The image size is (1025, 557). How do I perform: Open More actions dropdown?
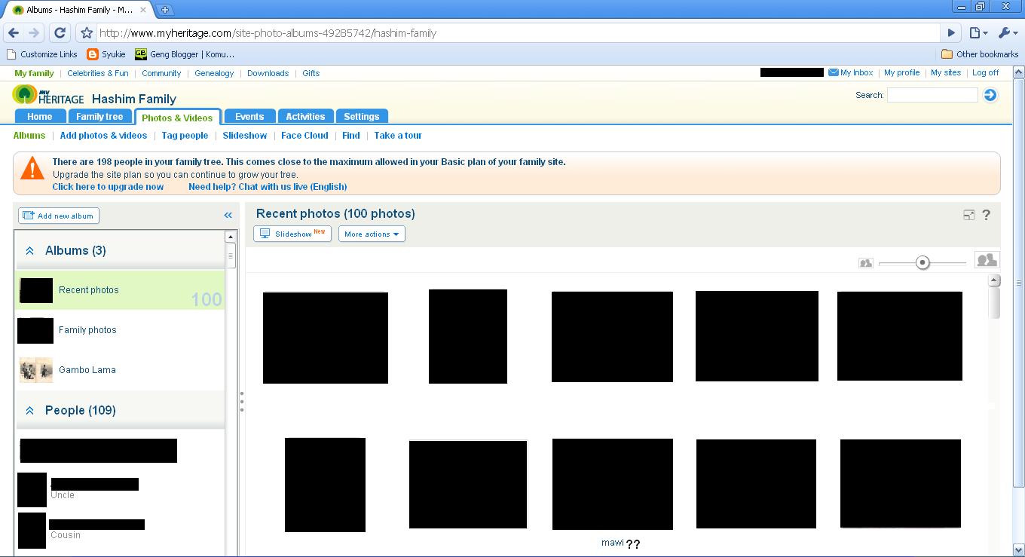[372, 234]
